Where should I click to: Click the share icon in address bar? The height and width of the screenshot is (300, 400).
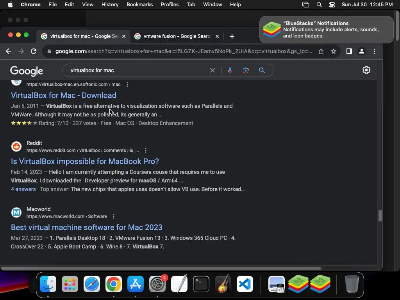(x=321, y=51)
